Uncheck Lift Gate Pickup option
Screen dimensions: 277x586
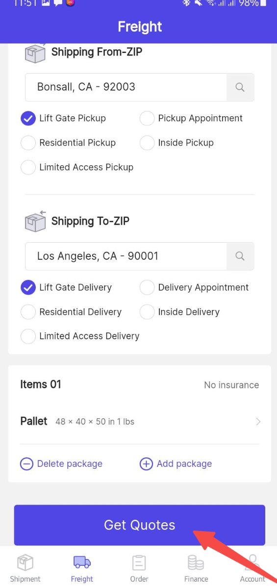pos(28,119)
